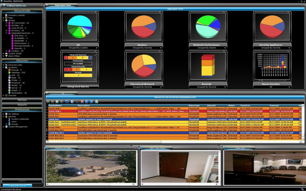Expand the System Management node
The width and height of the screenshot is (306, 191).
(x=3, y=127)
